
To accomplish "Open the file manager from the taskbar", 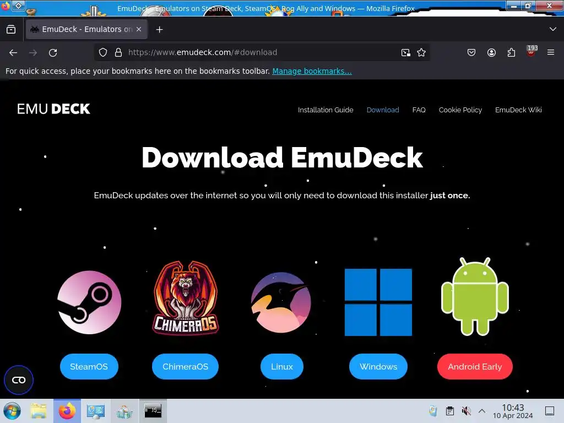I will [x=39, y=411].
